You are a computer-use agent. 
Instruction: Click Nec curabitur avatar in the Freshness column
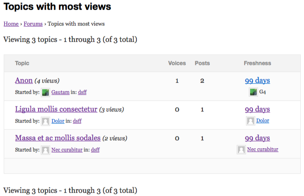pos(241,150)
